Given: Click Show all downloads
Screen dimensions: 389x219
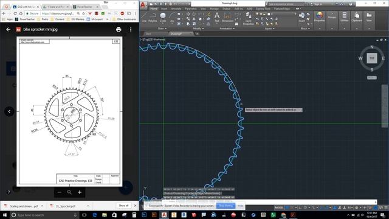Looking at the screenshot, I should 123,206.
